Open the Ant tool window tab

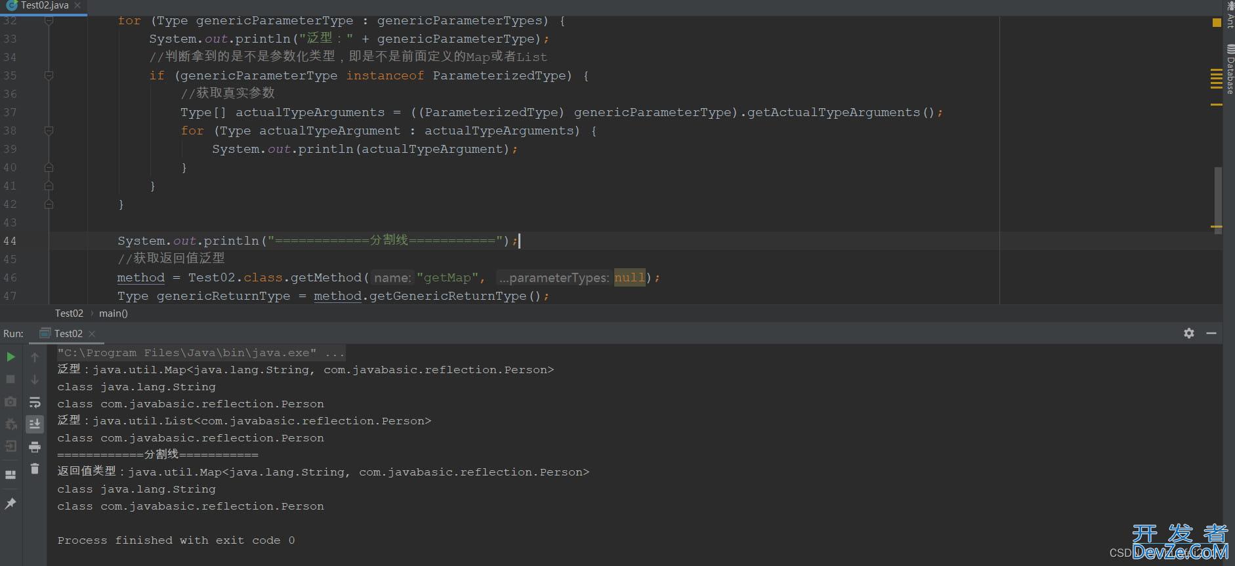tap(1230, 16)
